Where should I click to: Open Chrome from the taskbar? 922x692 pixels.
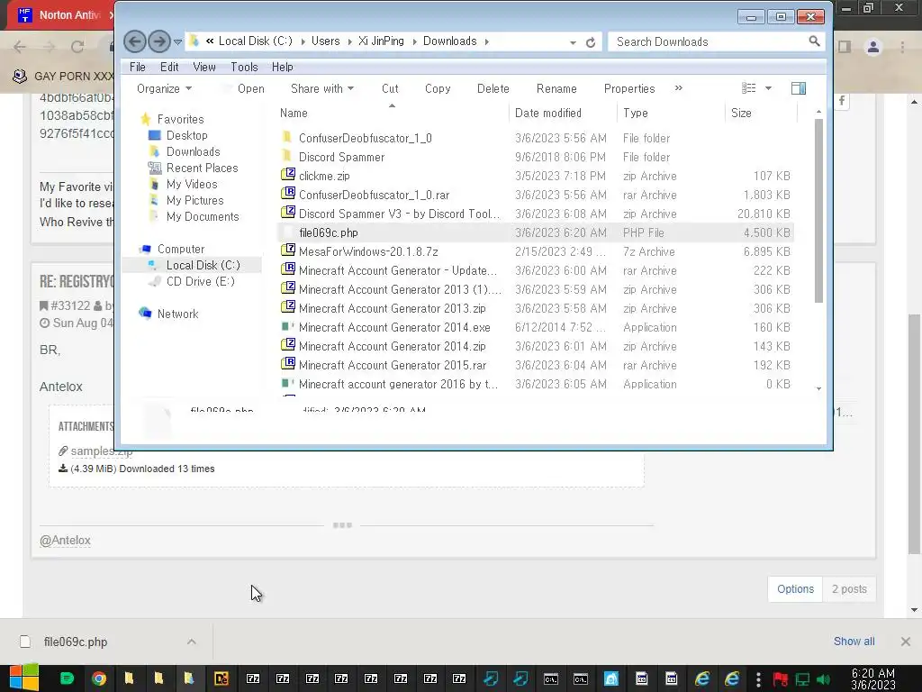(99, 678)
